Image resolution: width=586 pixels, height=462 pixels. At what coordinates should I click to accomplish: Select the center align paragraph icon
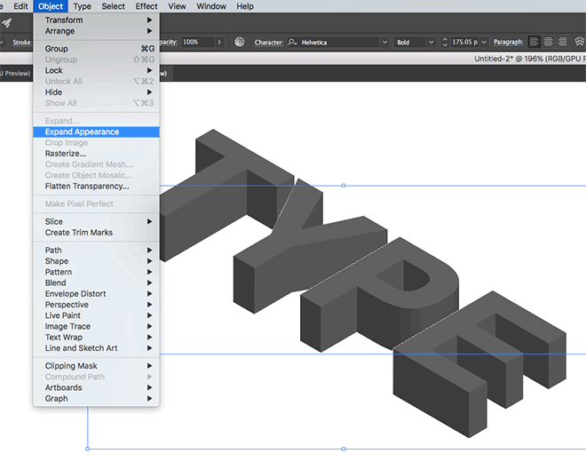[x=549, y=42]
